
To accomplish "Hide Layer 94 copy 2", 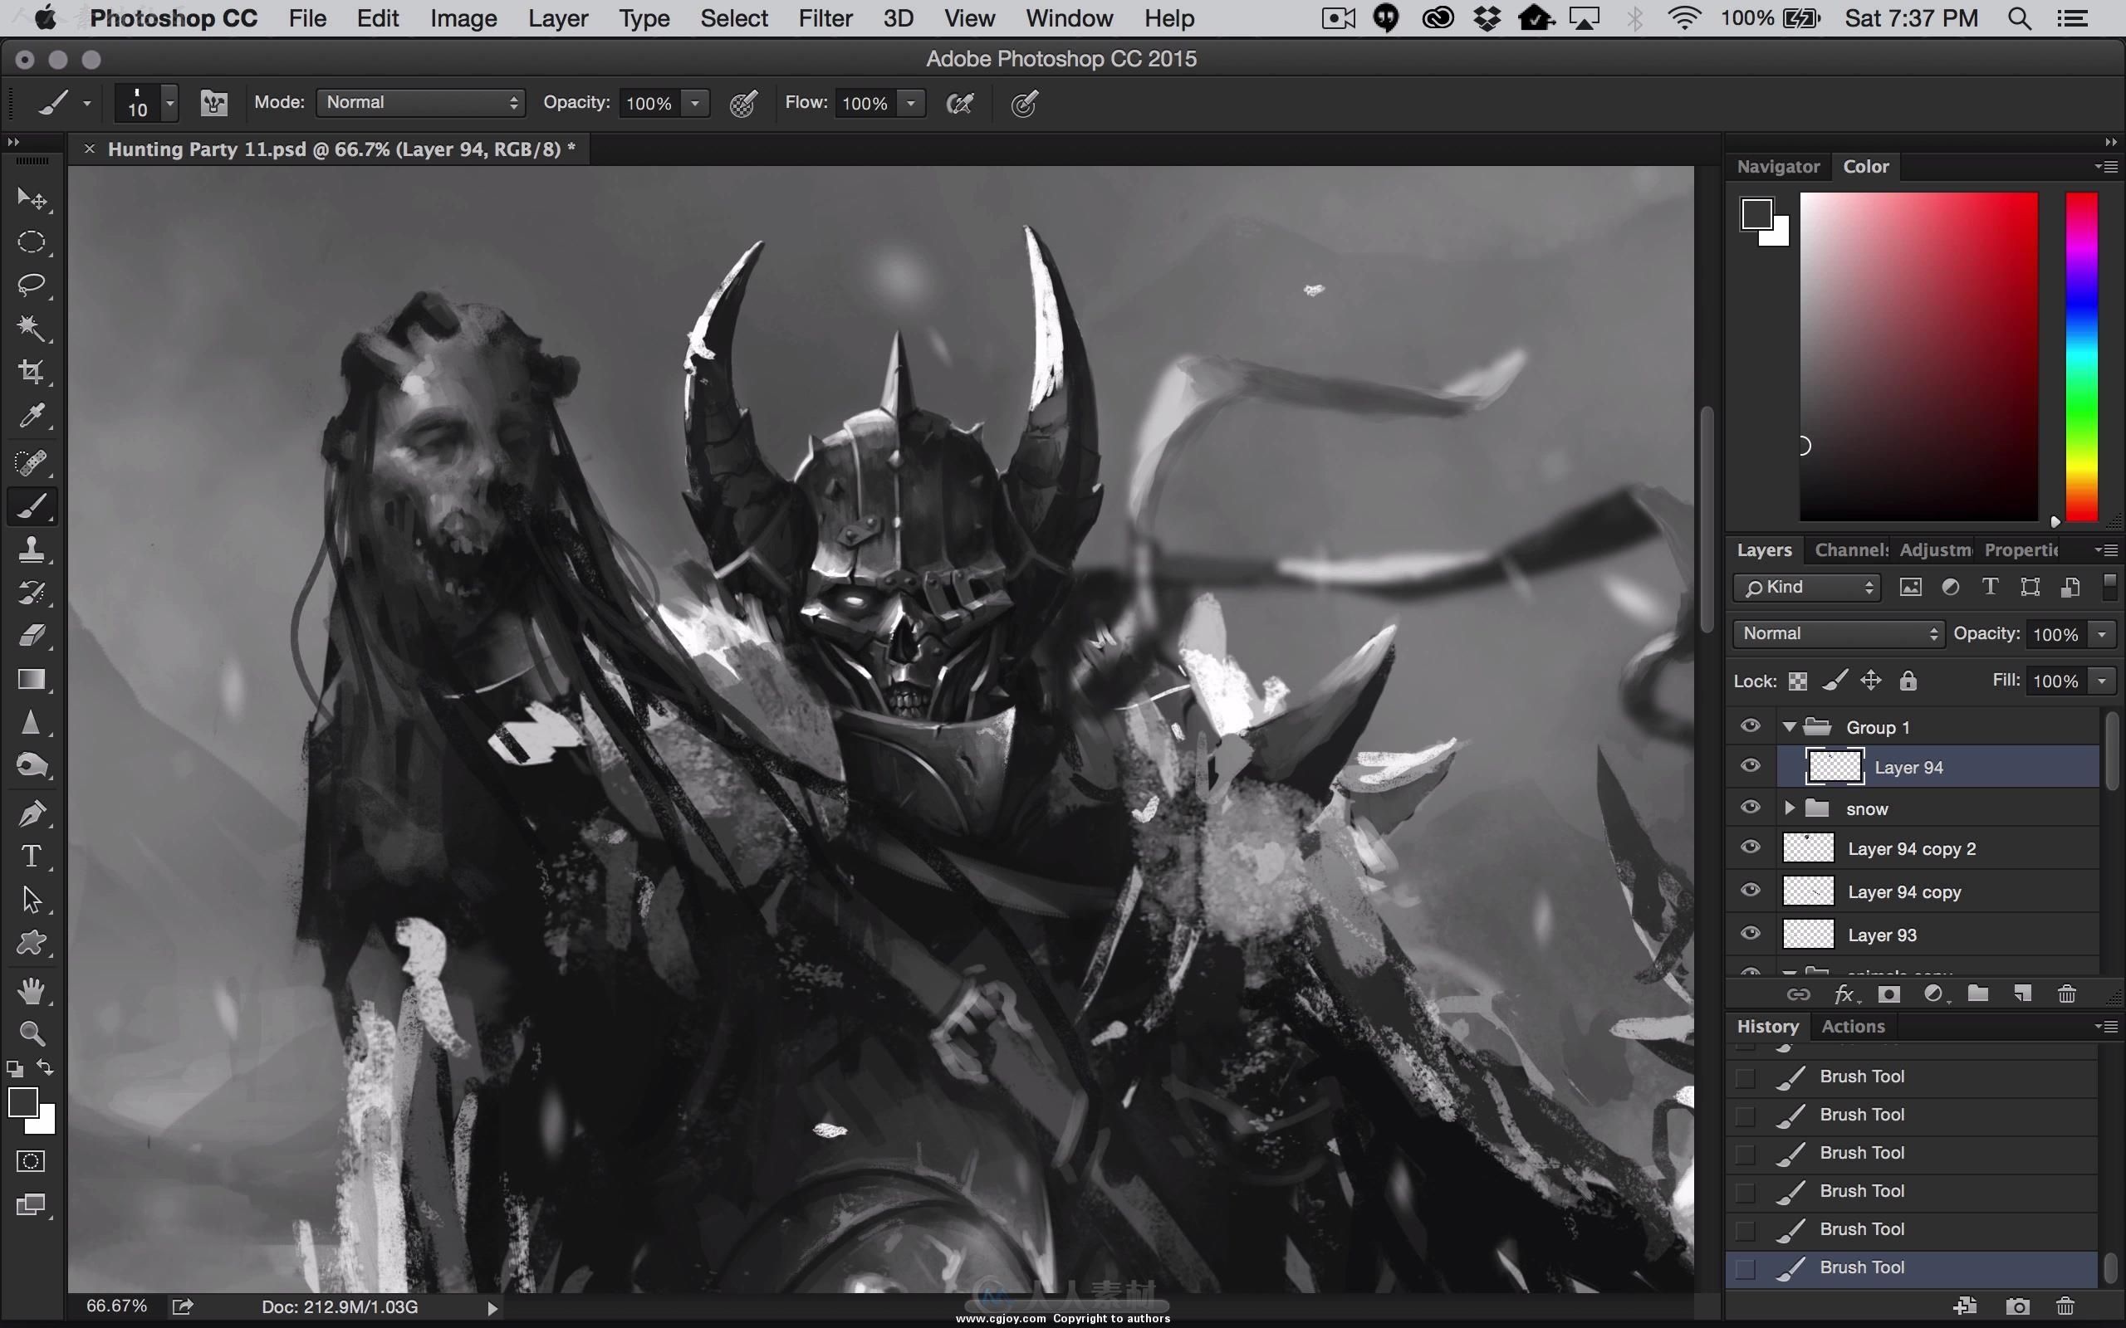I will (x=1750, y=847).
